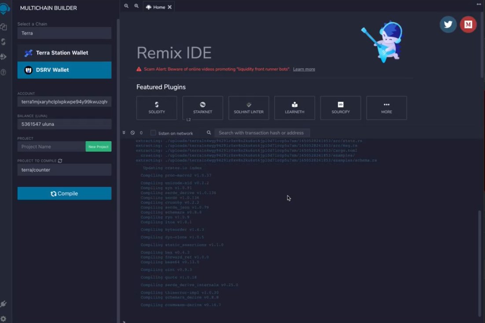The width and height of the screenshot is (485, 323).
Task: Focus the transaction hash search field
Action: (x=262, y=133)
